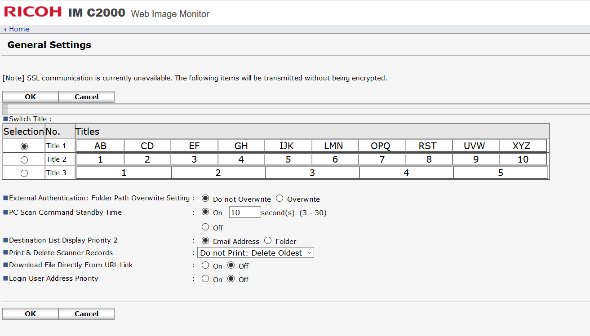
Task: Click the top OK button
Action: pos(31,97)
